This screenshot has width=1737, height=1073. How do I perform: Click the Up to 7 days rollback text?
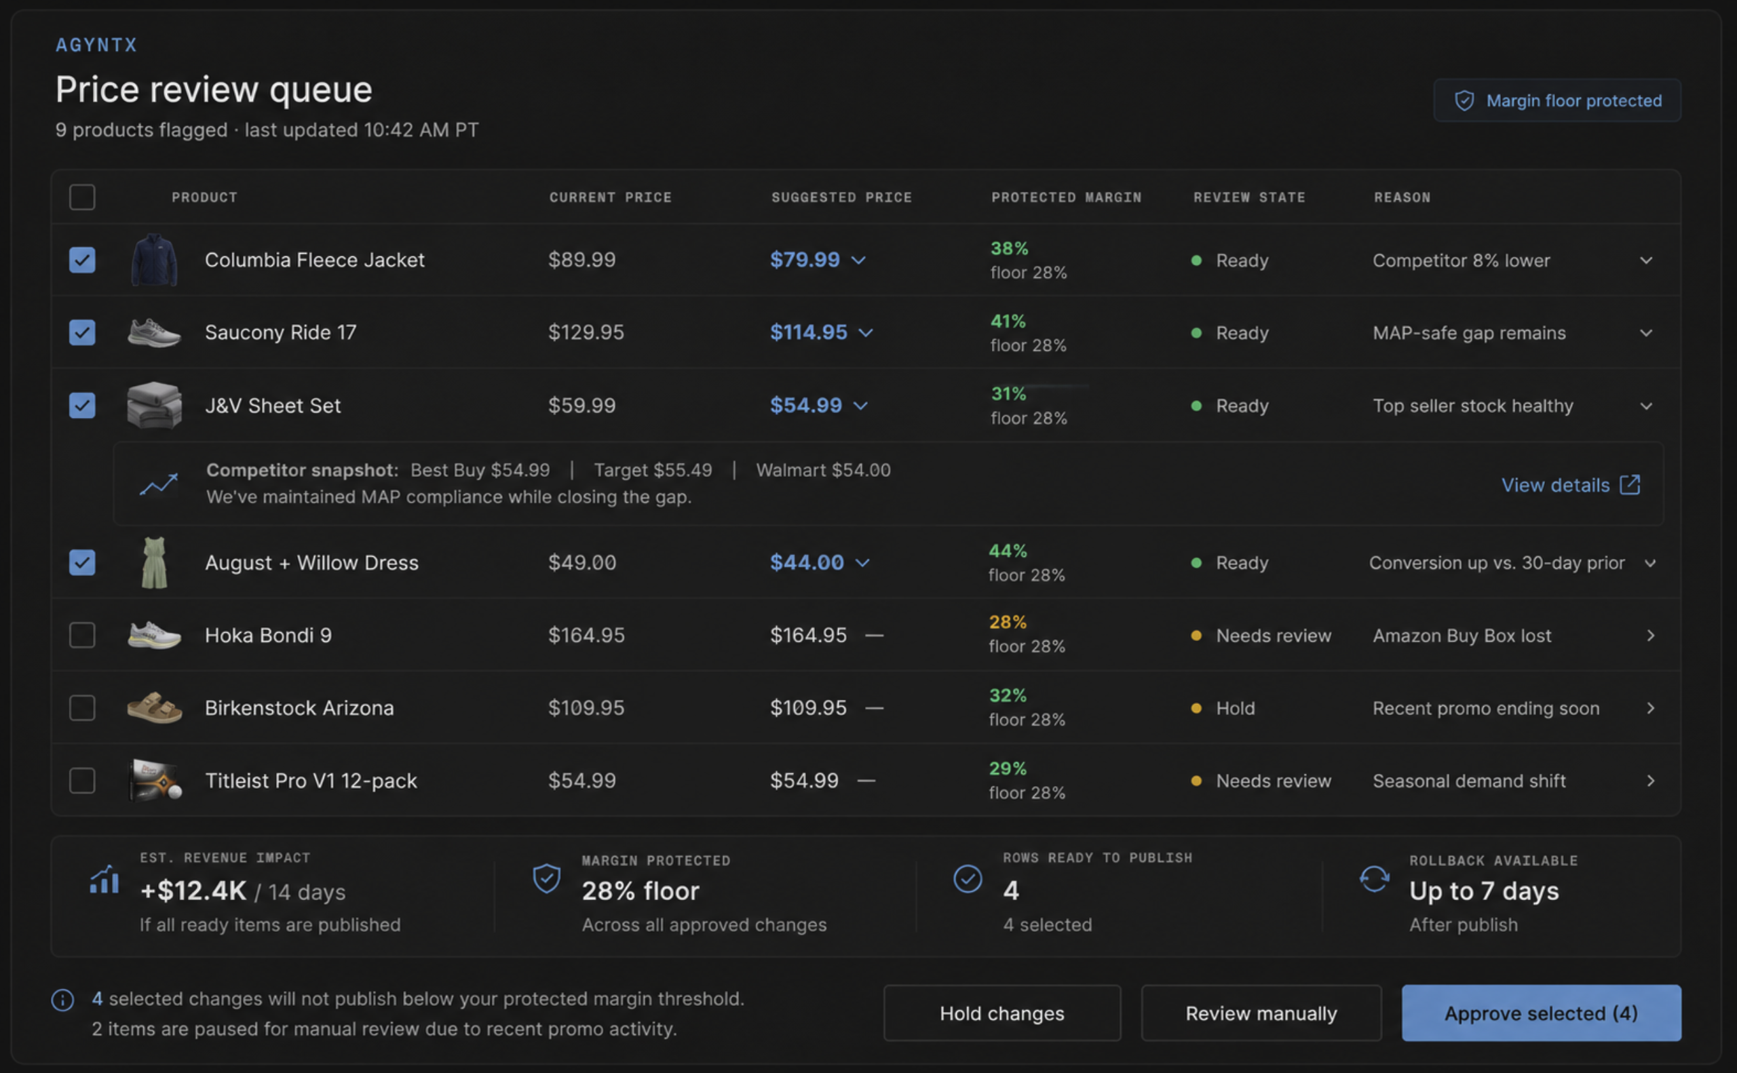1485,891
